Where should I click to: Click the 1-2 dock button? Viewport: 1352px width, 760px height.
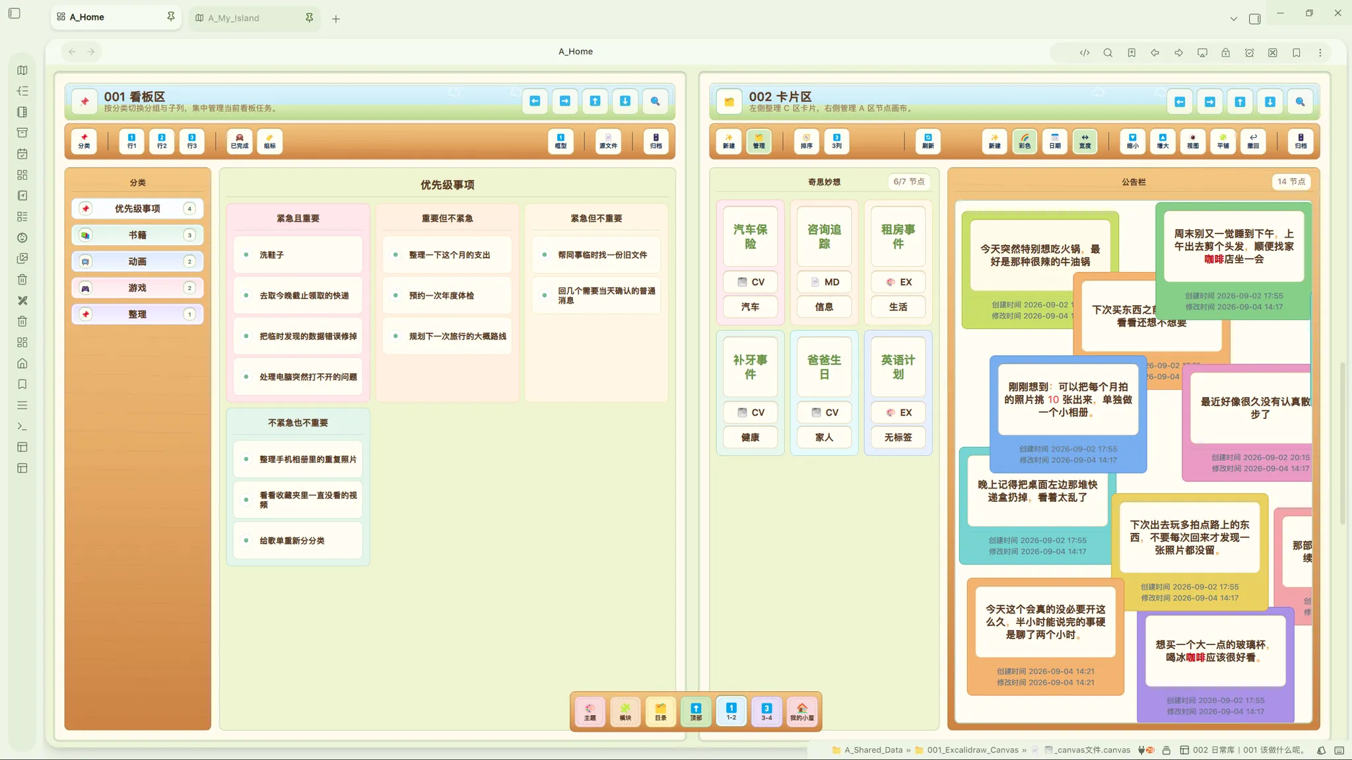[731, 712]
